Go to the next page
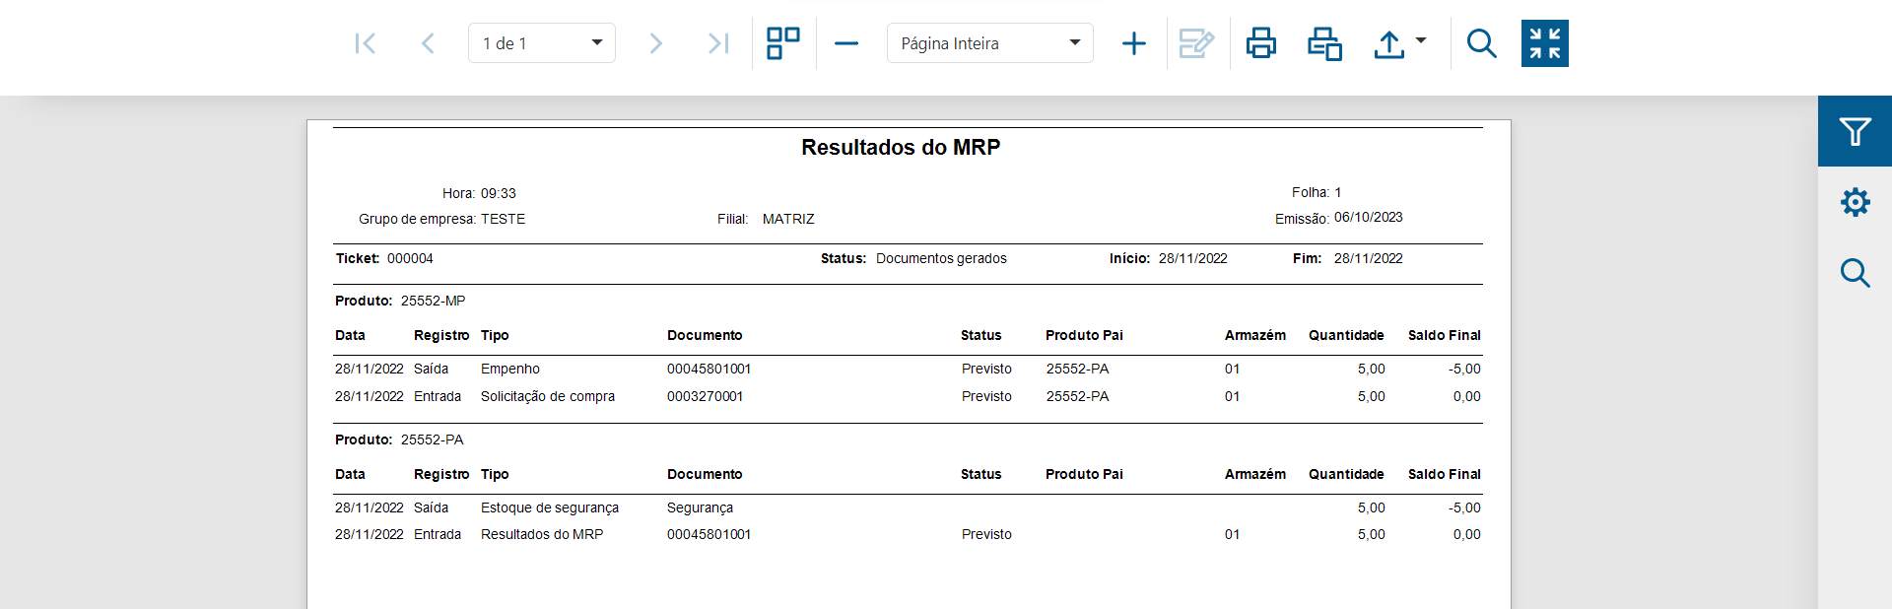The width and height of the screenshot is (1892, 609). [656, 43]
